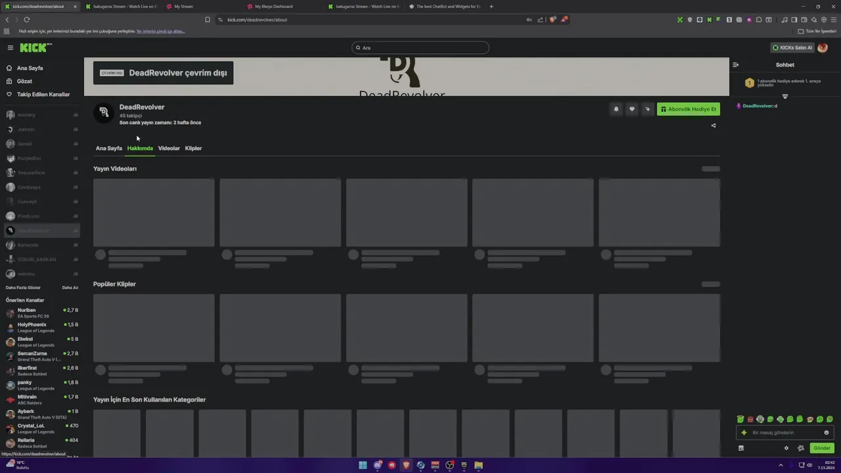This screenshot has width=841, height=473.
Task: Pick the red angry emote
Action: click(750, 419)
